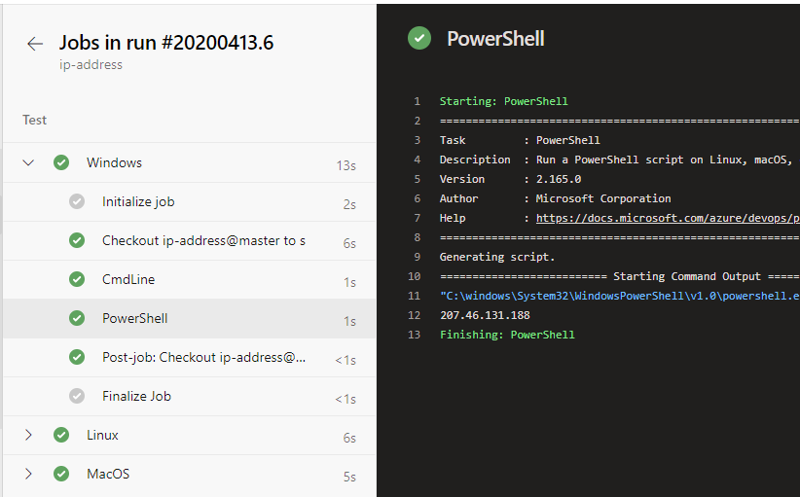Click the Jobs in run #20200413.6 title

pos(166,43)
